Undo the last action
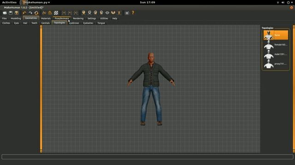This screenshot has height=165, width=295. click(24, 13)
